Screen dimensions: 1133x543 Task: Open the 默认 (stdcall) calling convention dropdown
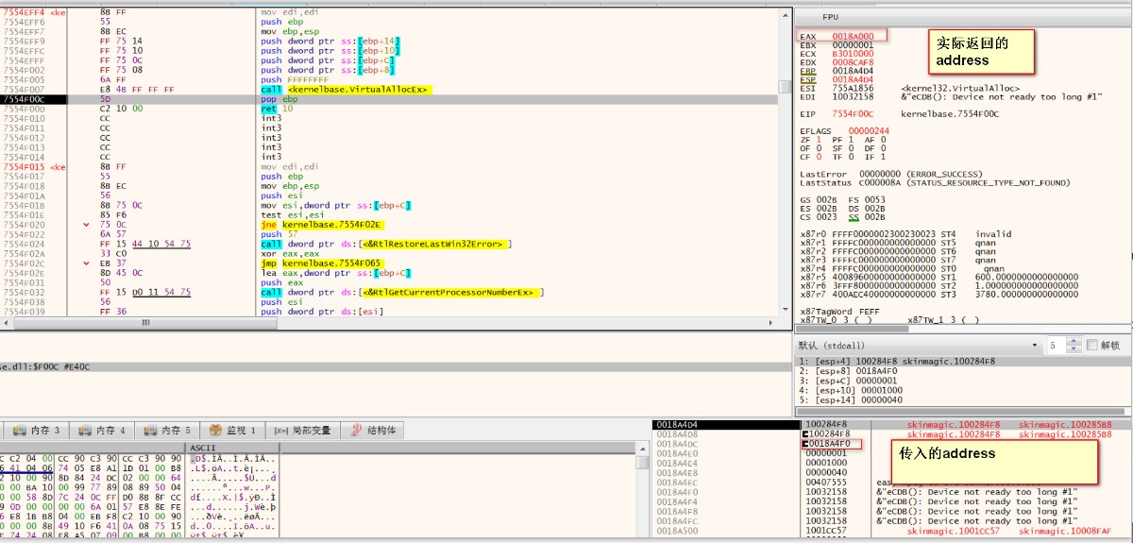click(919, 346)
